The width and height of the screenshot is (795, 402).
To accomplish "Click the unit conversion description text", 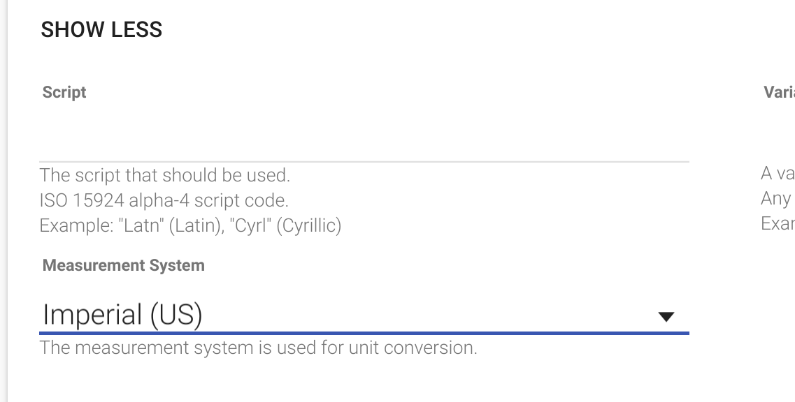I will tap(258, 348).
